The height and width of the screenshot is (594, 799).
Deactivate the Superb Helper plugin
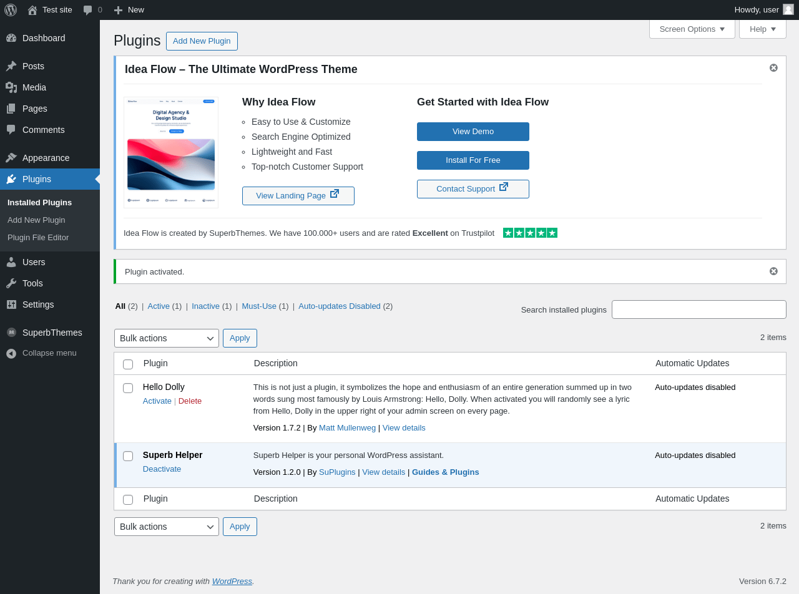pos(162,469)
